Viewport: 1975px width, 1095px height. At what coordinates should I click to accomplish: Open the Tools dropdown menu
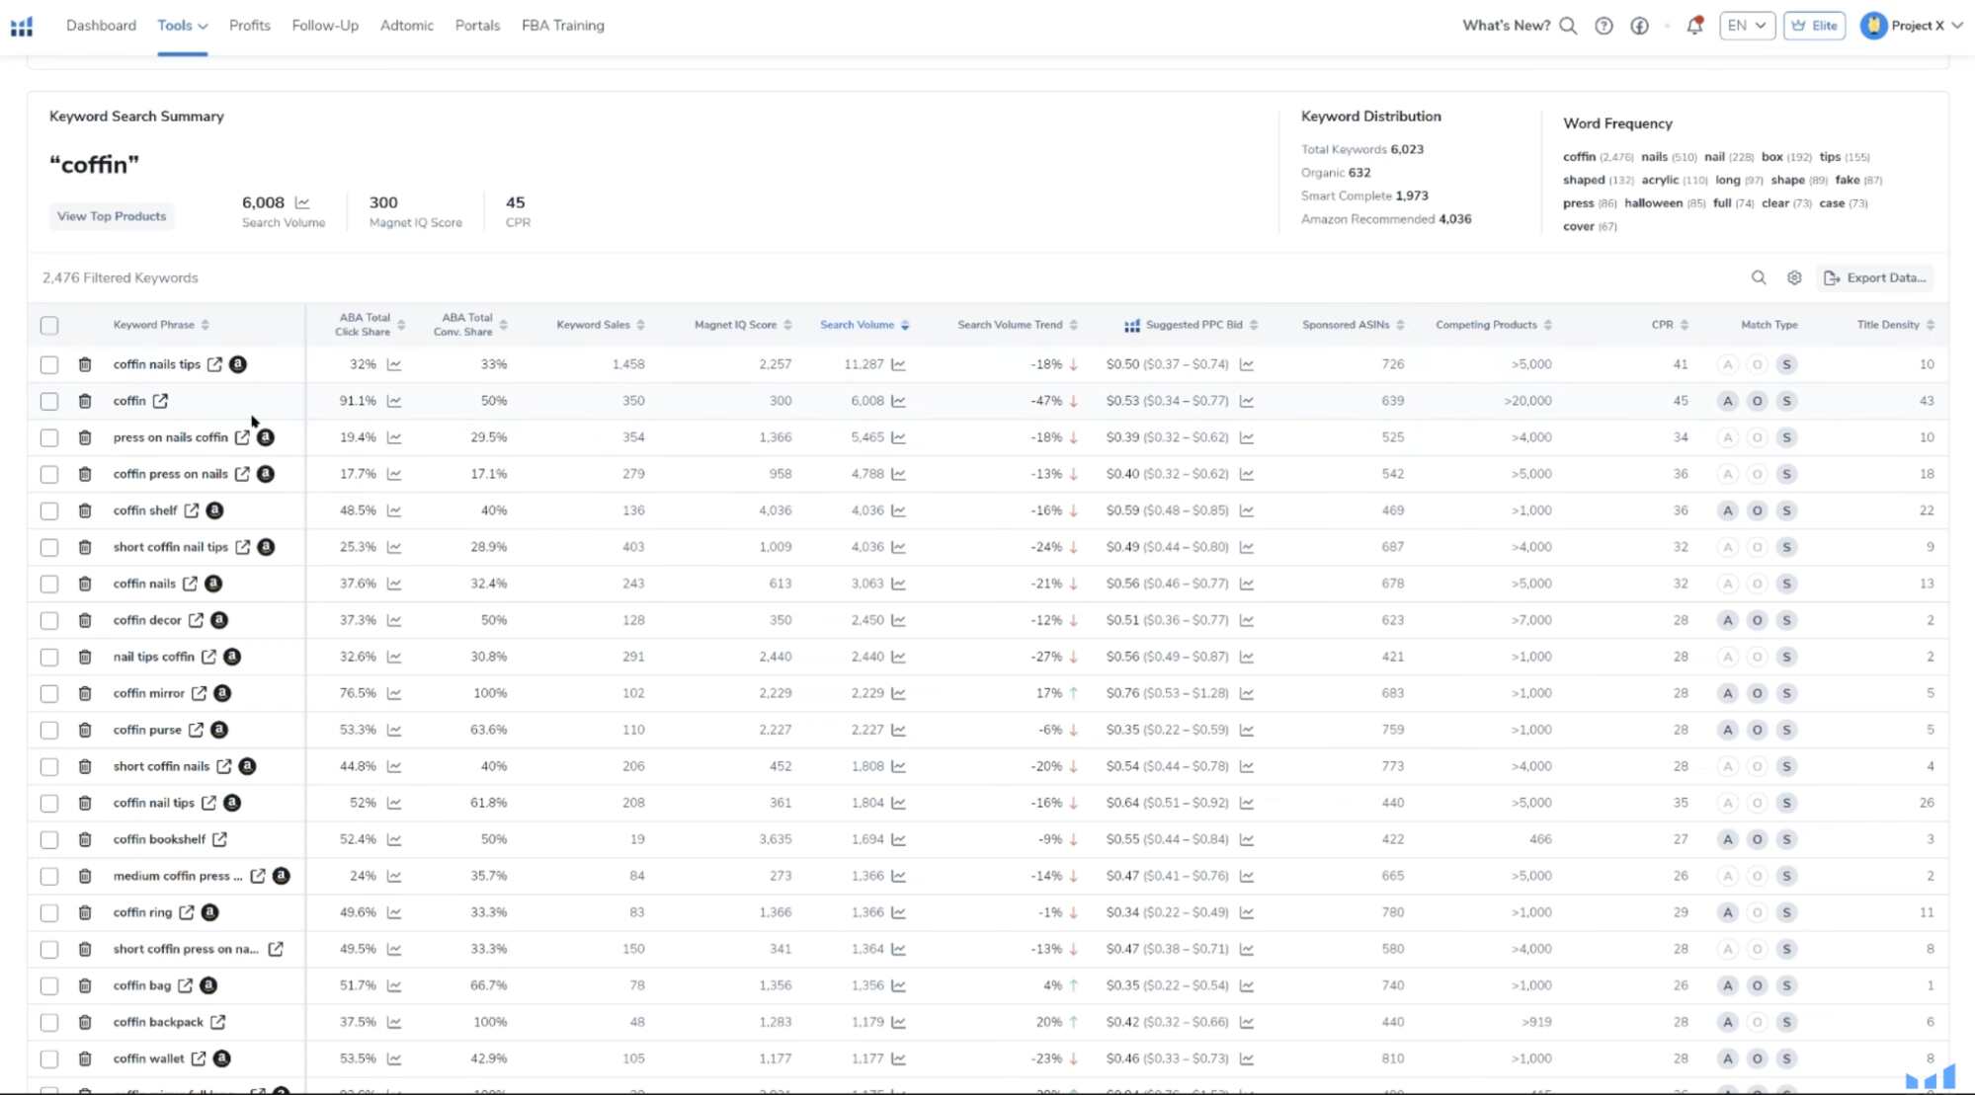click(x=182, y=26)
